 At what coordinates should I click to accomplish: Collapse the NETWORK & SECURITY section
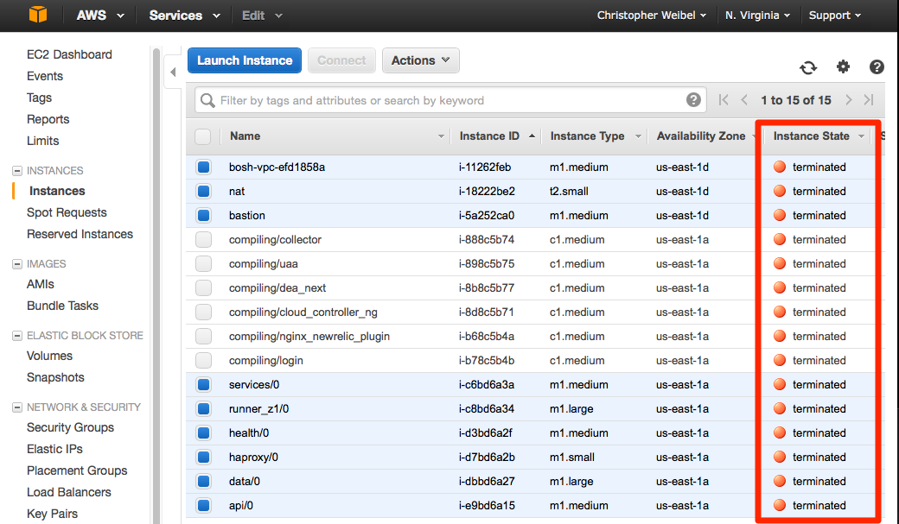17,407
